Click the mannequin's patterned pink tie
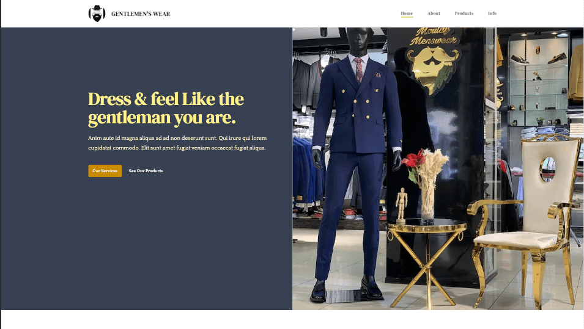 [359, 70]
